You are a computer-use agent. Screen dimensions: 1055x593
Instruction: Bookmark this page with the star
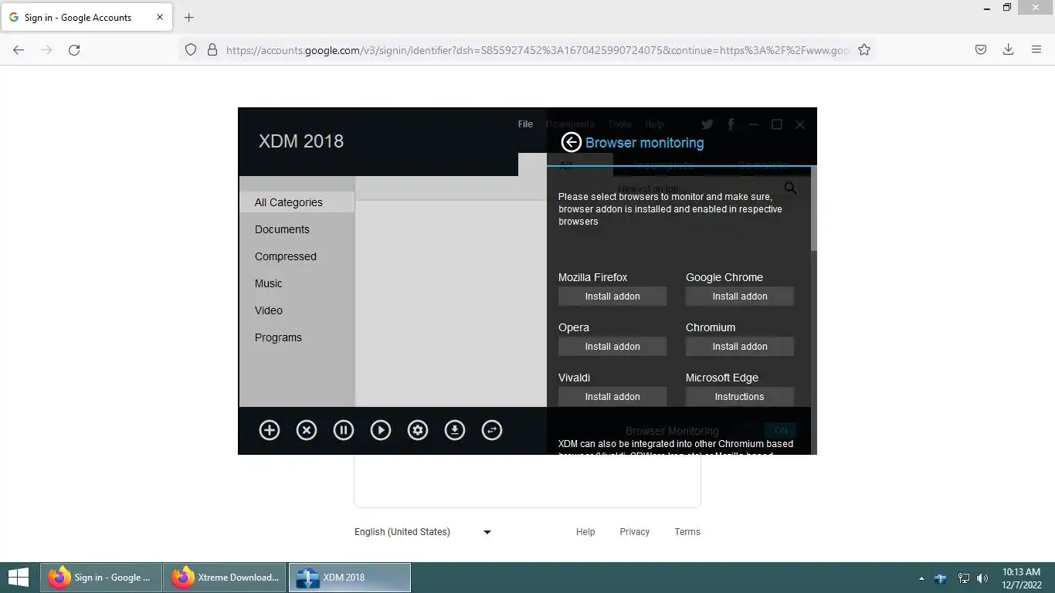864,49
